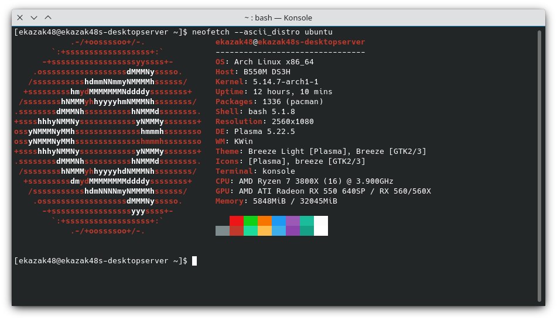Click the 'Memory: 5848MiB / 32045MiB' line
The height and width of the screenshot is (320, 557).
pyautogui.click(x=276, y=201)
